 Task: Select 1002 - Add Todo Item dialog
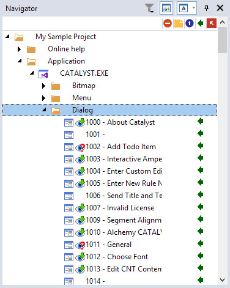[x=121, y=147]
